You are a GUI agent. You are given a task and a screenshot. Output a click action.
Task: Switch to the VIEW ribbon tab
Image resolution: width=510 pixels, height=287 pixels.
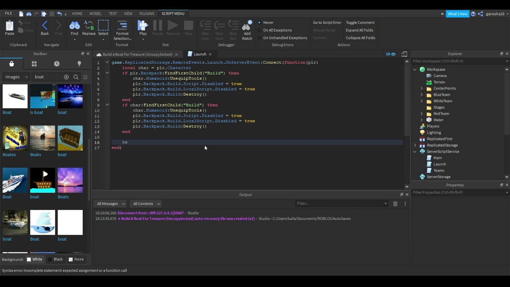pos(128,14)
